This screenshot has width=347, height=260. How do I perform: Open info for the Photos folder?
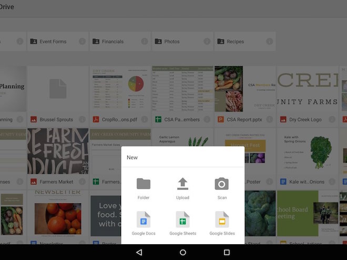[207, 41]
